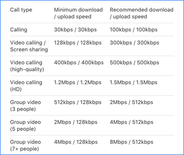Click the "500kbps / 500kbps" cell
Screen dimensions: 184x155
coord(135,63)
